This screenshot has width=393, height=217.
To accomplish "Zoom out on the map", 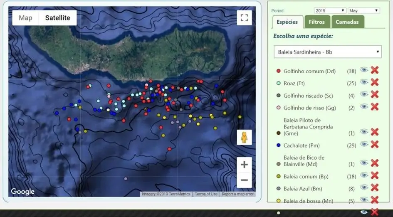I will point(244,180).
